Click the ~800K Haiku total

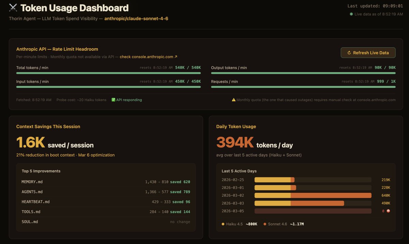pyautogui.click(x=252, y=224)
